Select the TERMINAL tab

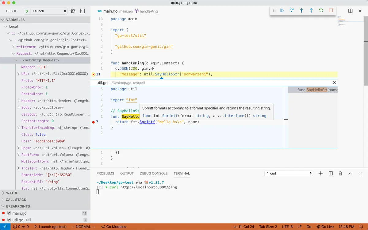click(182, 173)
